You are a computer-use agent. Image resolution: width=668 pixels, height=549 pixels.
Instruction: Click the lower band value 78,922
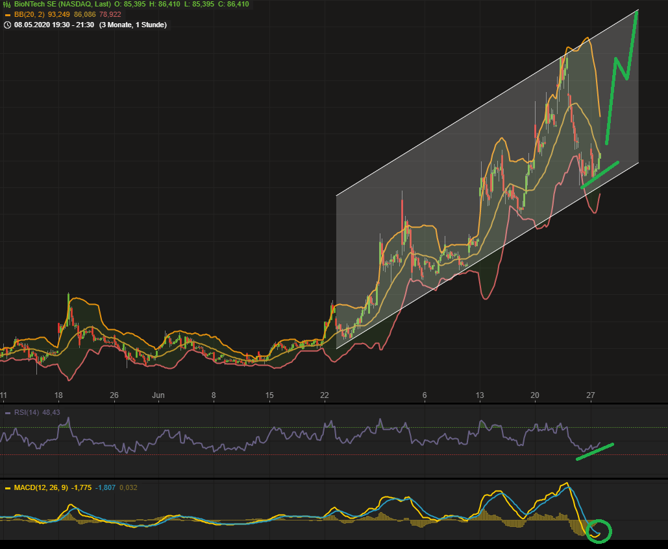[x=110, y=14]
